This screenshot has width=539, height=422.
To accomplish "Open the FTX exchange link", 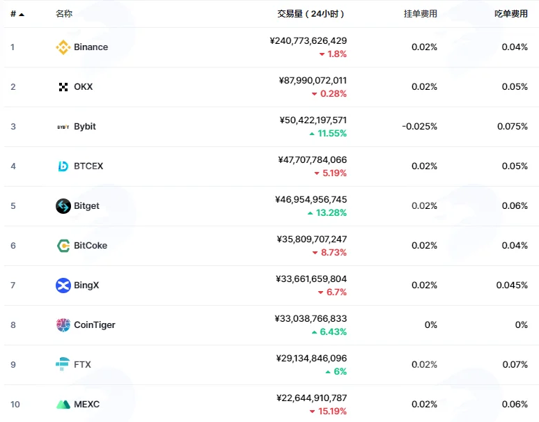I will coord(82,364).
